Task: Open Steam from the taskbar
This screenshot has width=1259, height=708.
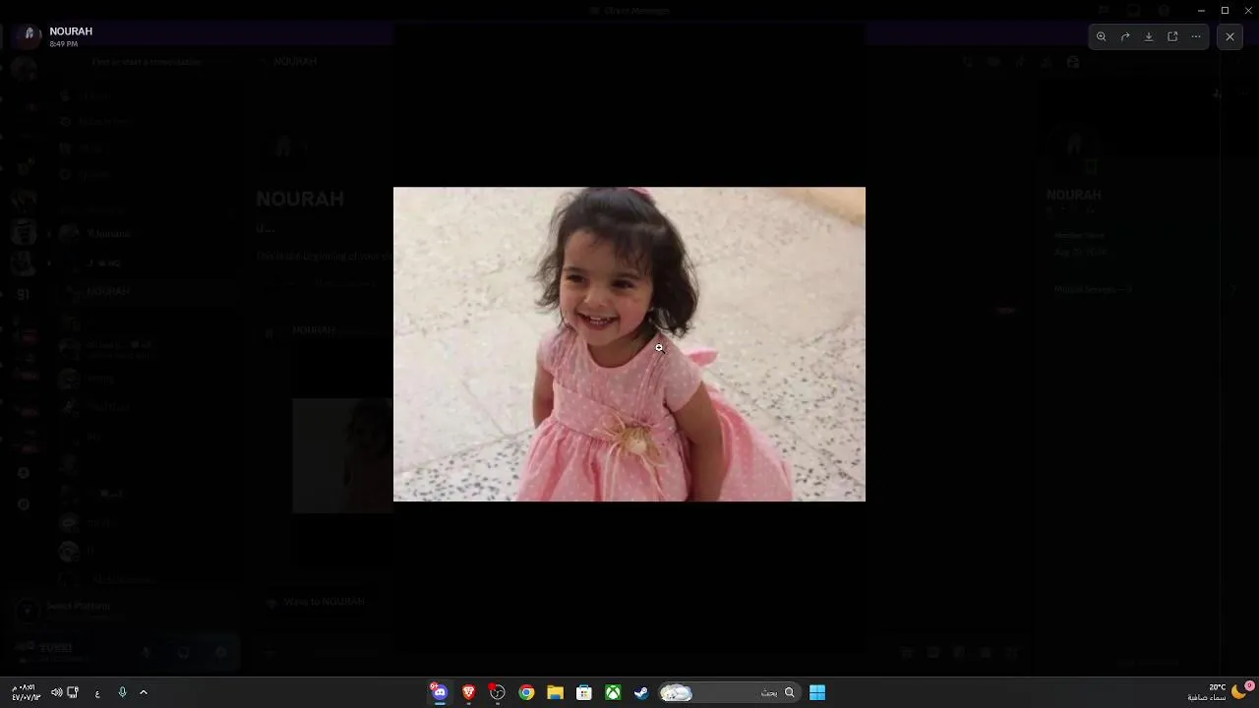Action: tap(641, 692)
